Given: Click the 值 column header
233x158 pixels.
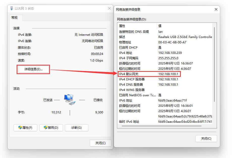Looking at the screenshot, I should [x=184, y=26].
